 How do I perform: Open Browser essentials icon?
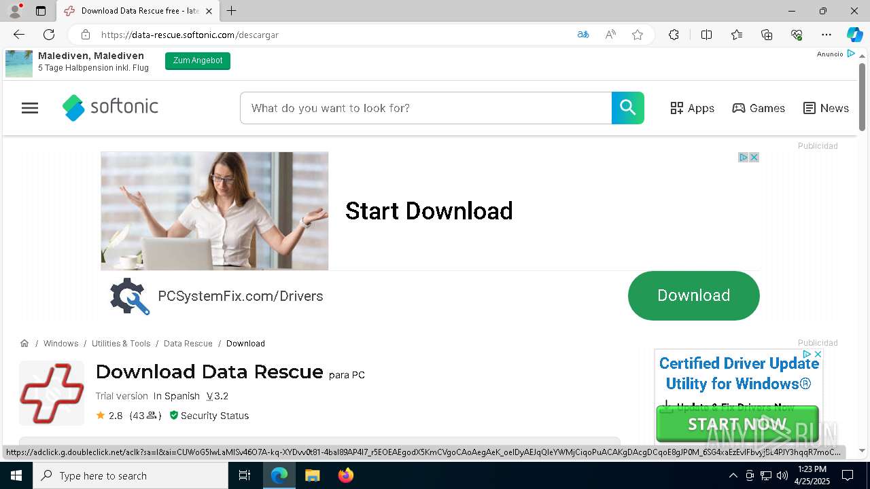click(x=797, y=35)
